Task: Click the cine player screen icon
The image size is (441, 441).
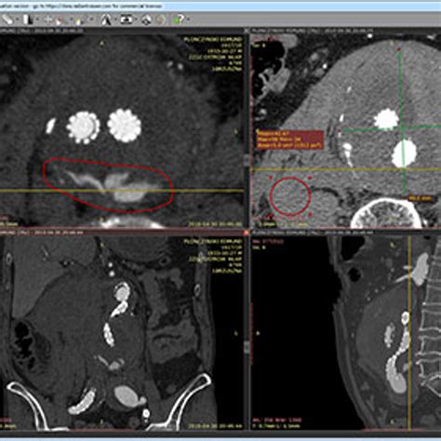Action: [127, 20]
